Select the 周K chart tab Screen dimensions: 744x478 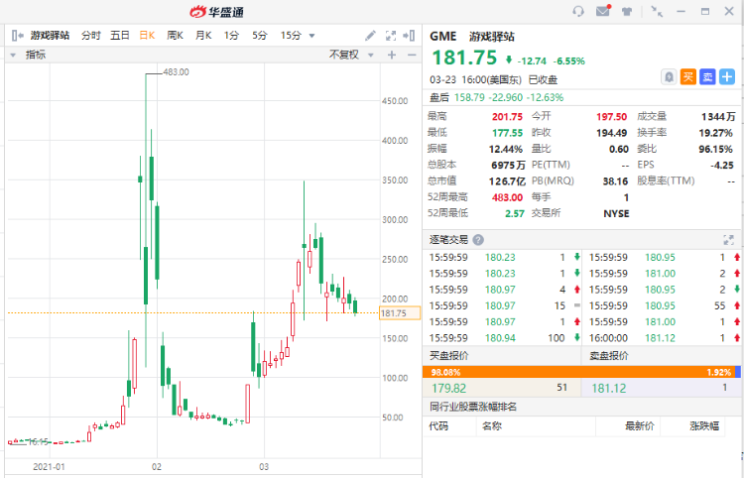pos(175,36)
